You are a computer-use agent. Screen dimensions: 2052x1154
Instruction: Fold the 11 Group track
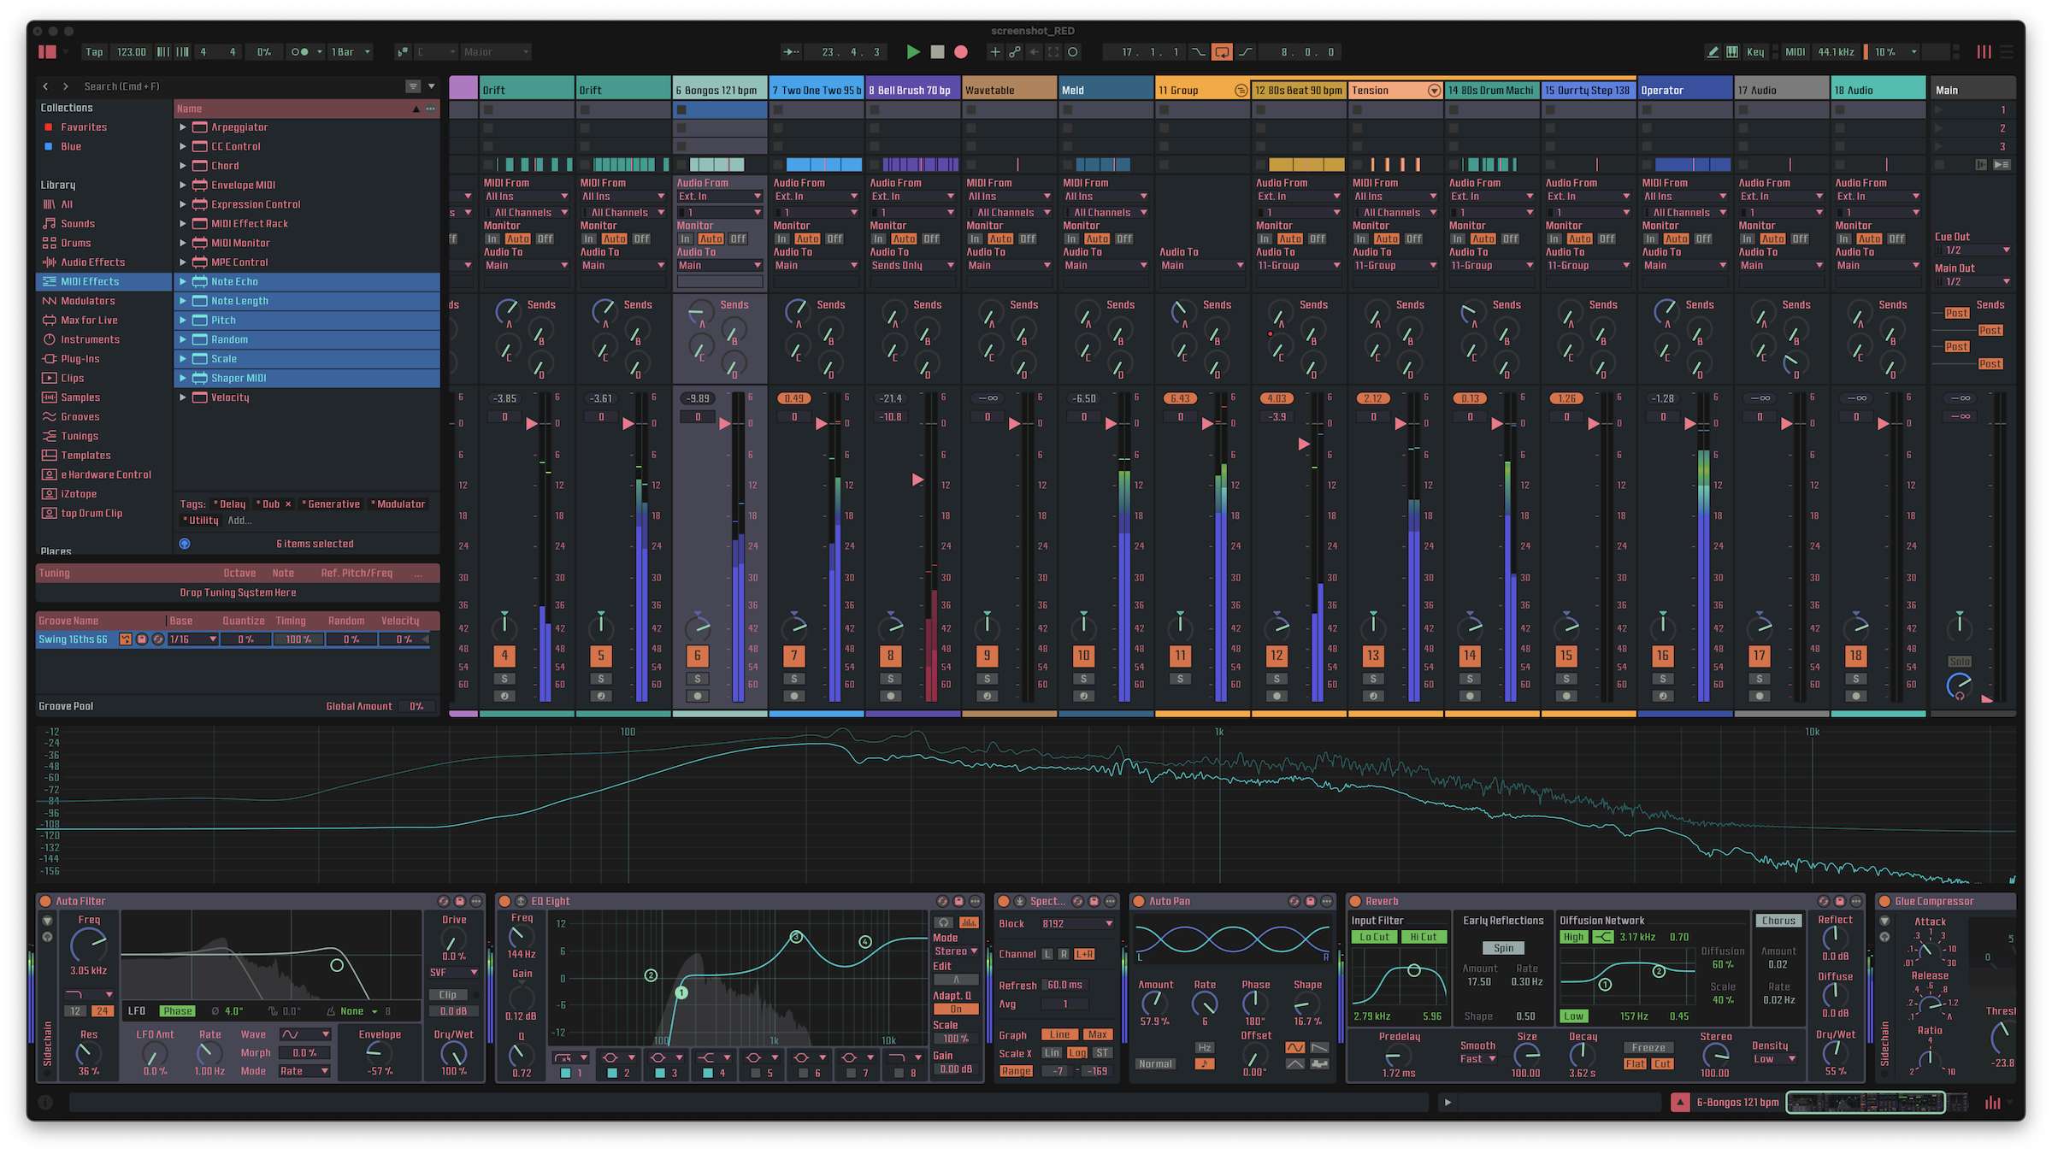1241,91
